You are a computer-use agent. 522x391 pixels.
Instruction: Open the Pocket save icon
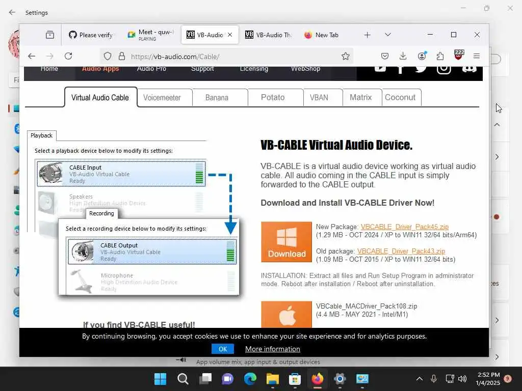coord(385,56)
